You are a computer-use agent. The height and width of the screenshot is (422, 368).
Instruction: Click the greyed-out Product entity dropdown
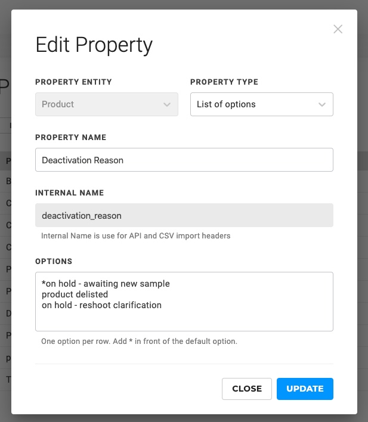point(106,104)
